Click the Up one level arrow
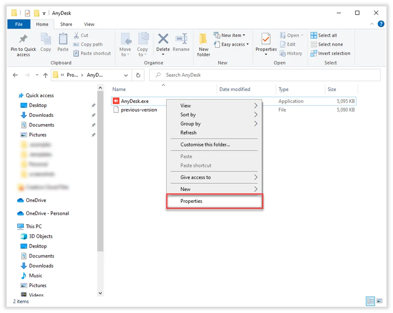Viewport: 393px width, 313px height. (45, 75)
